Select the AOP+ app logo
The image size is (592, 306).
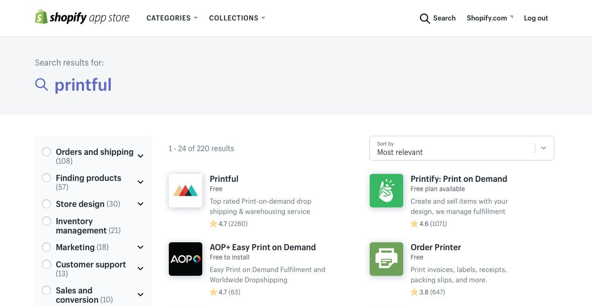click(185, 259)
